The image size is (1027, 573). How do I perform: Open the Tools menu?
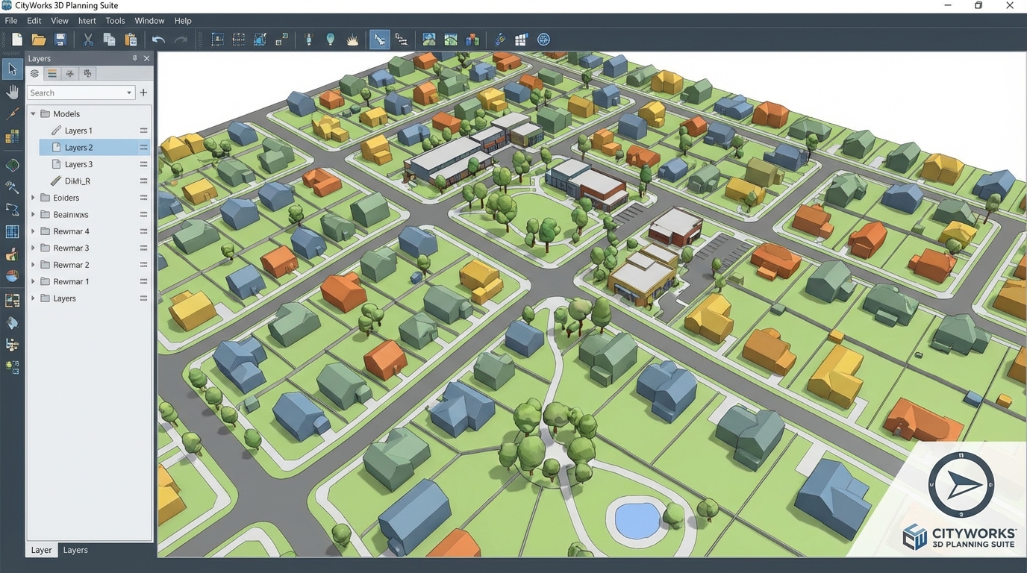114,20
